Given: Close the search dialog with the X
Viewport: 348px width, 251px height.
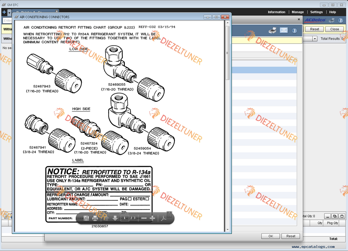Looking at the screenshot, I should click(299, 19).
